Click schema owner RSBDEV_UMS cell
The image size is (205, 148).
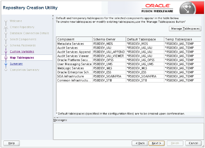tap(109, 64)
